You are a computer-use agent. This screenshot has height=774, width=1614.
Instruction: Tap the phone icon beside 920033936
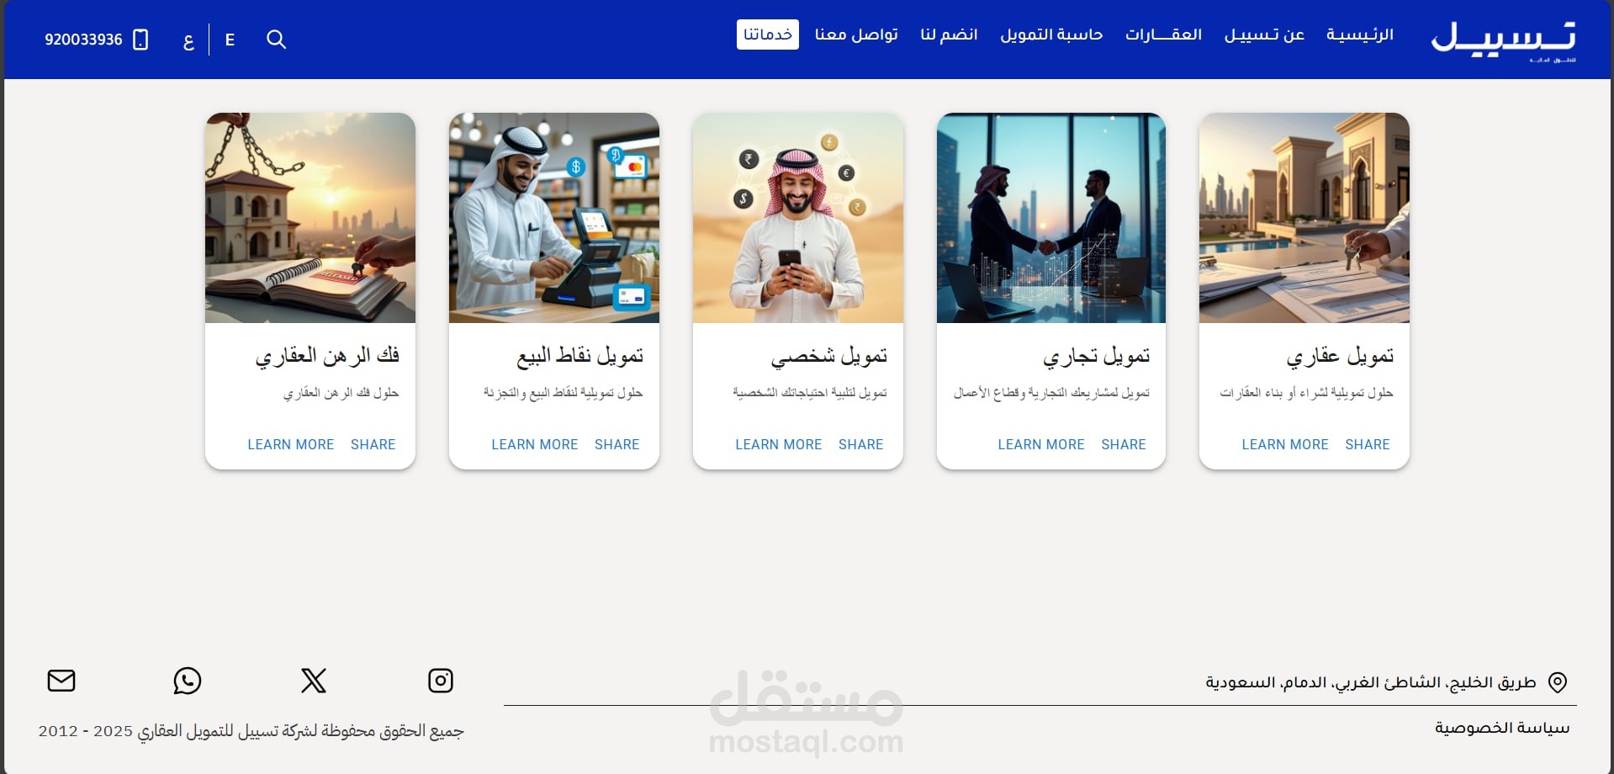[x=140, y=40]
